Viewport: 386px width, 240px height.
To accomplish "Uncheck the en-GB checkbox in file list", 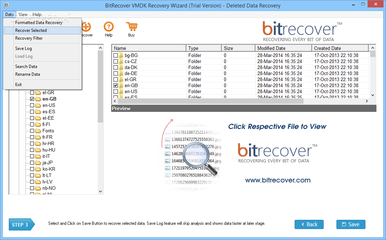I will tap(115, 85).
